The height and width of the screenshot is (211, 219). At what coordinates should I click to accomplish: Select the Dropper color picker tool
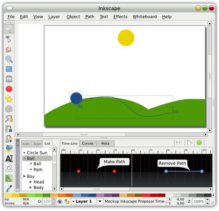point(9,188)
